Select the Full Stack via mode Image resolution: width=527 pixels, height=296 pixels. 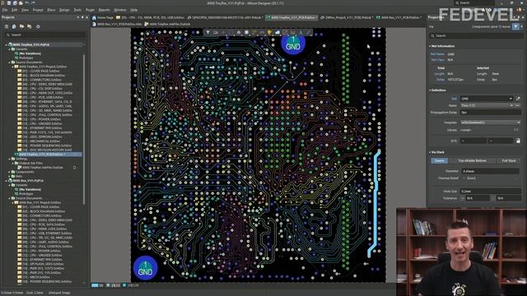click(x=509, y=161)
